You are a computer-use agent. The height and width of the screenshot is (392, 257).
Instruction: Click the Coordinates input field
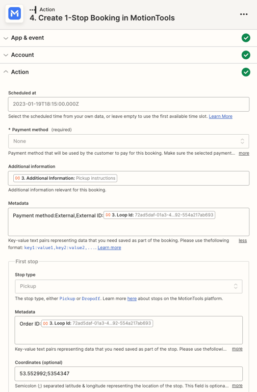tap(128, 374)
